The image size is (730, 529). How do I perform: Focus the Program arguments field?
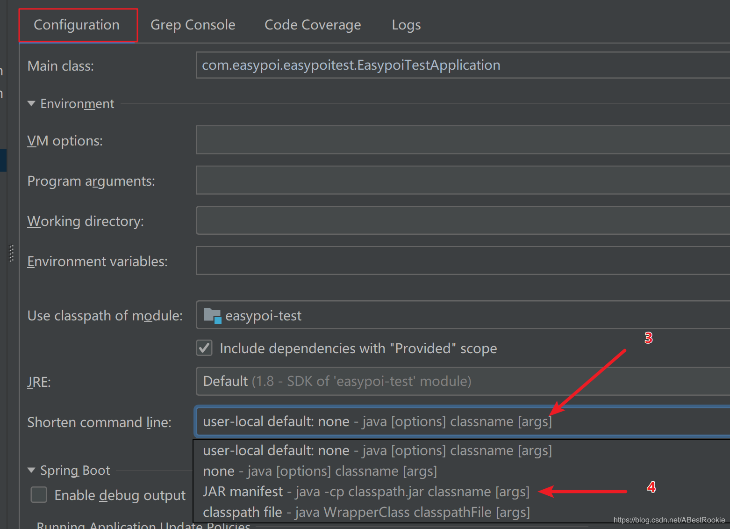pyautogui.click(x=463, y=180)
